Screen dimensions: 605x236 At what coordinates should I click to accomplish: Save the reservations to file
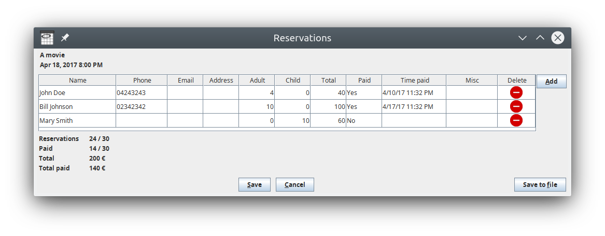540,184
